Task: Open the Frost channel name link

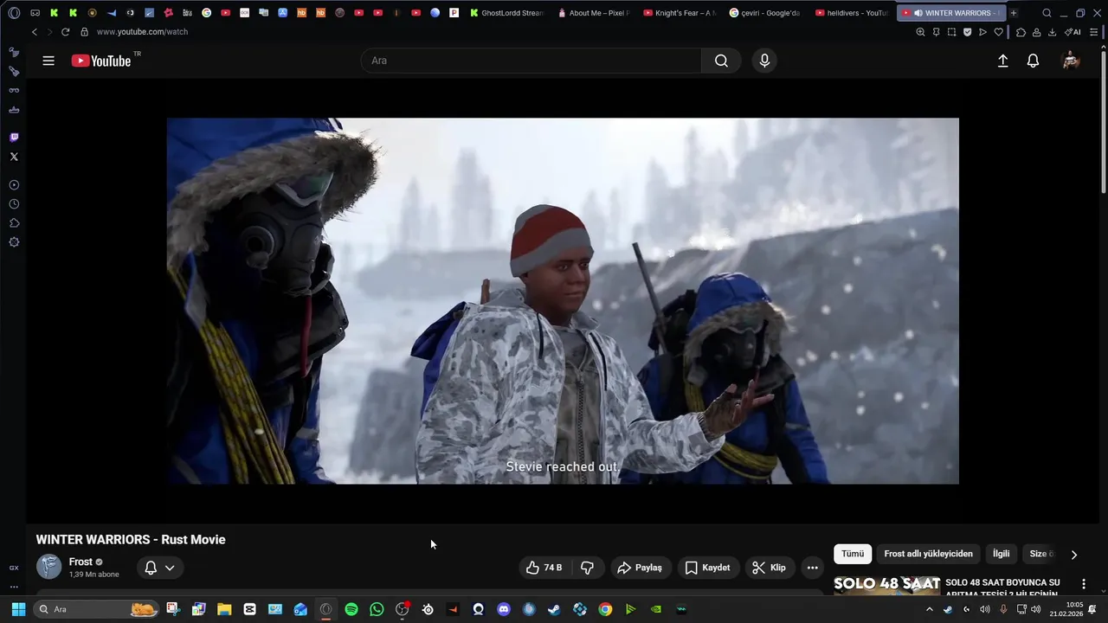Action: pyautogui.click(x=81, y=562)
